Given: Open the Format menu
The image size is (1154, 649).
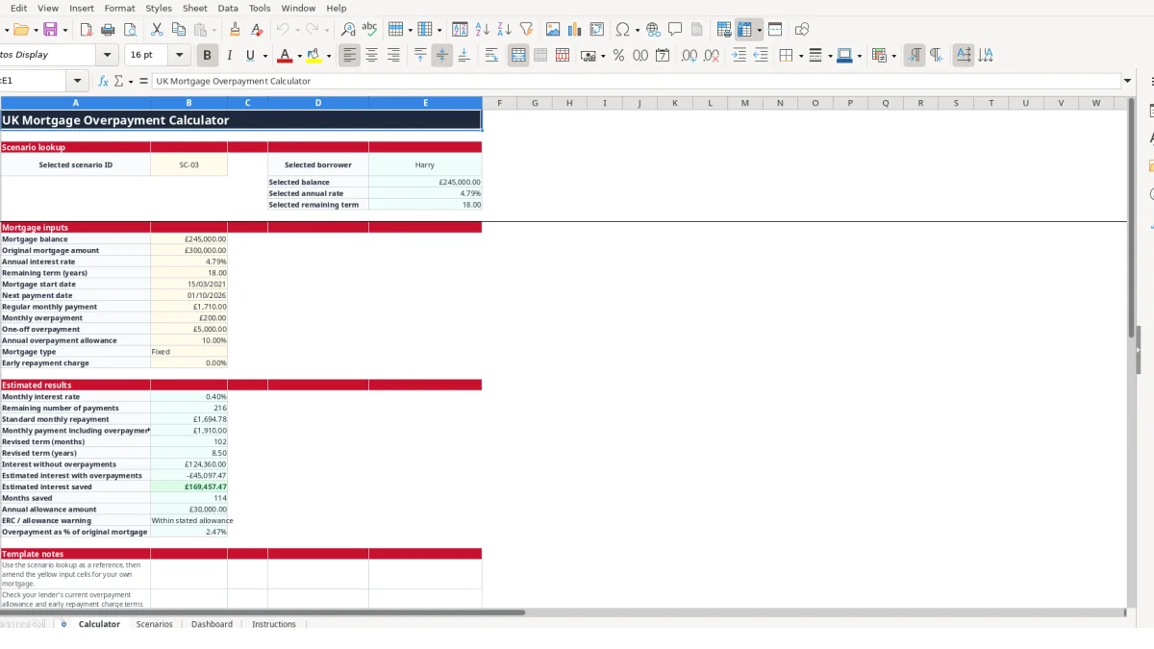Looking at the screenshot, I should point(119,8).
